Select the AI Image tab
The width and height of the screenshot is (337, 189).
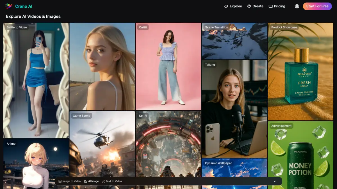[x=92, y=181]
